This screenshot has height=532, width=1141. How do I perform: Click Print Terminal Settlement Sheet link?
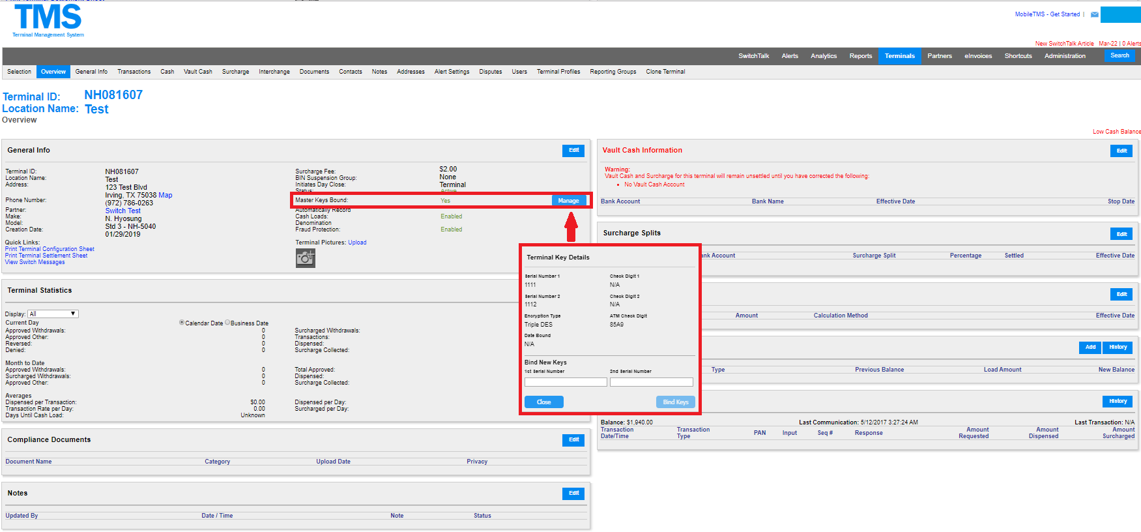[46, 256]
